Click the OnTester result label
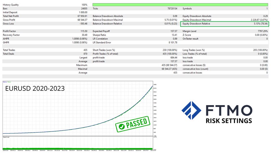Screen dimensions: 271x154 191,39
